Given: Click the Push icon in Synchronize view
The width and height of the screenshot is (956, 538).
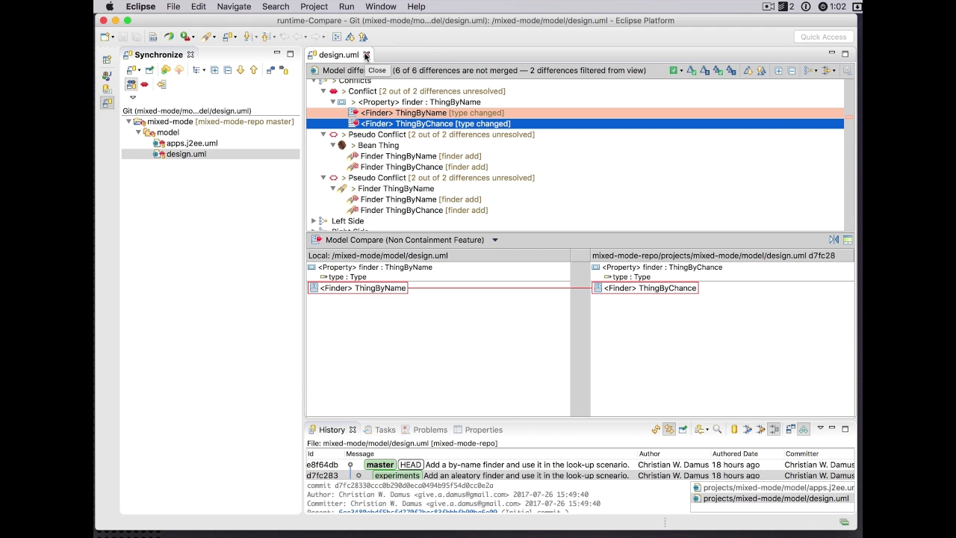Looking at the screenshot, I should [179, 69].
